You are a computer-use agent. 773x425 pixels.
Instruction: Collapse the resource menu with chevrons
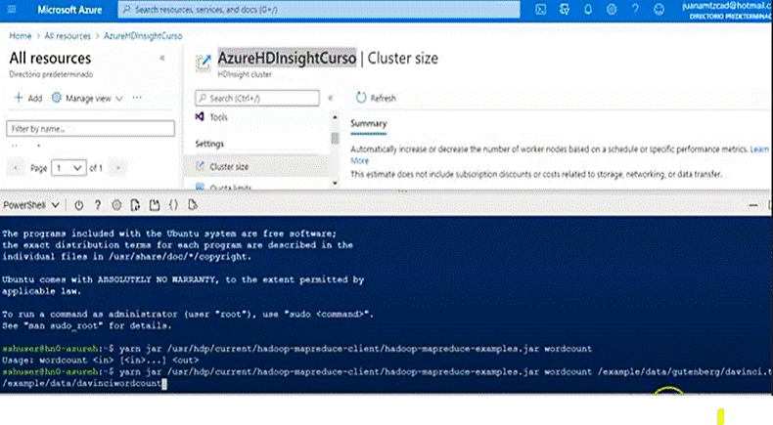click(x=331, y=98)
